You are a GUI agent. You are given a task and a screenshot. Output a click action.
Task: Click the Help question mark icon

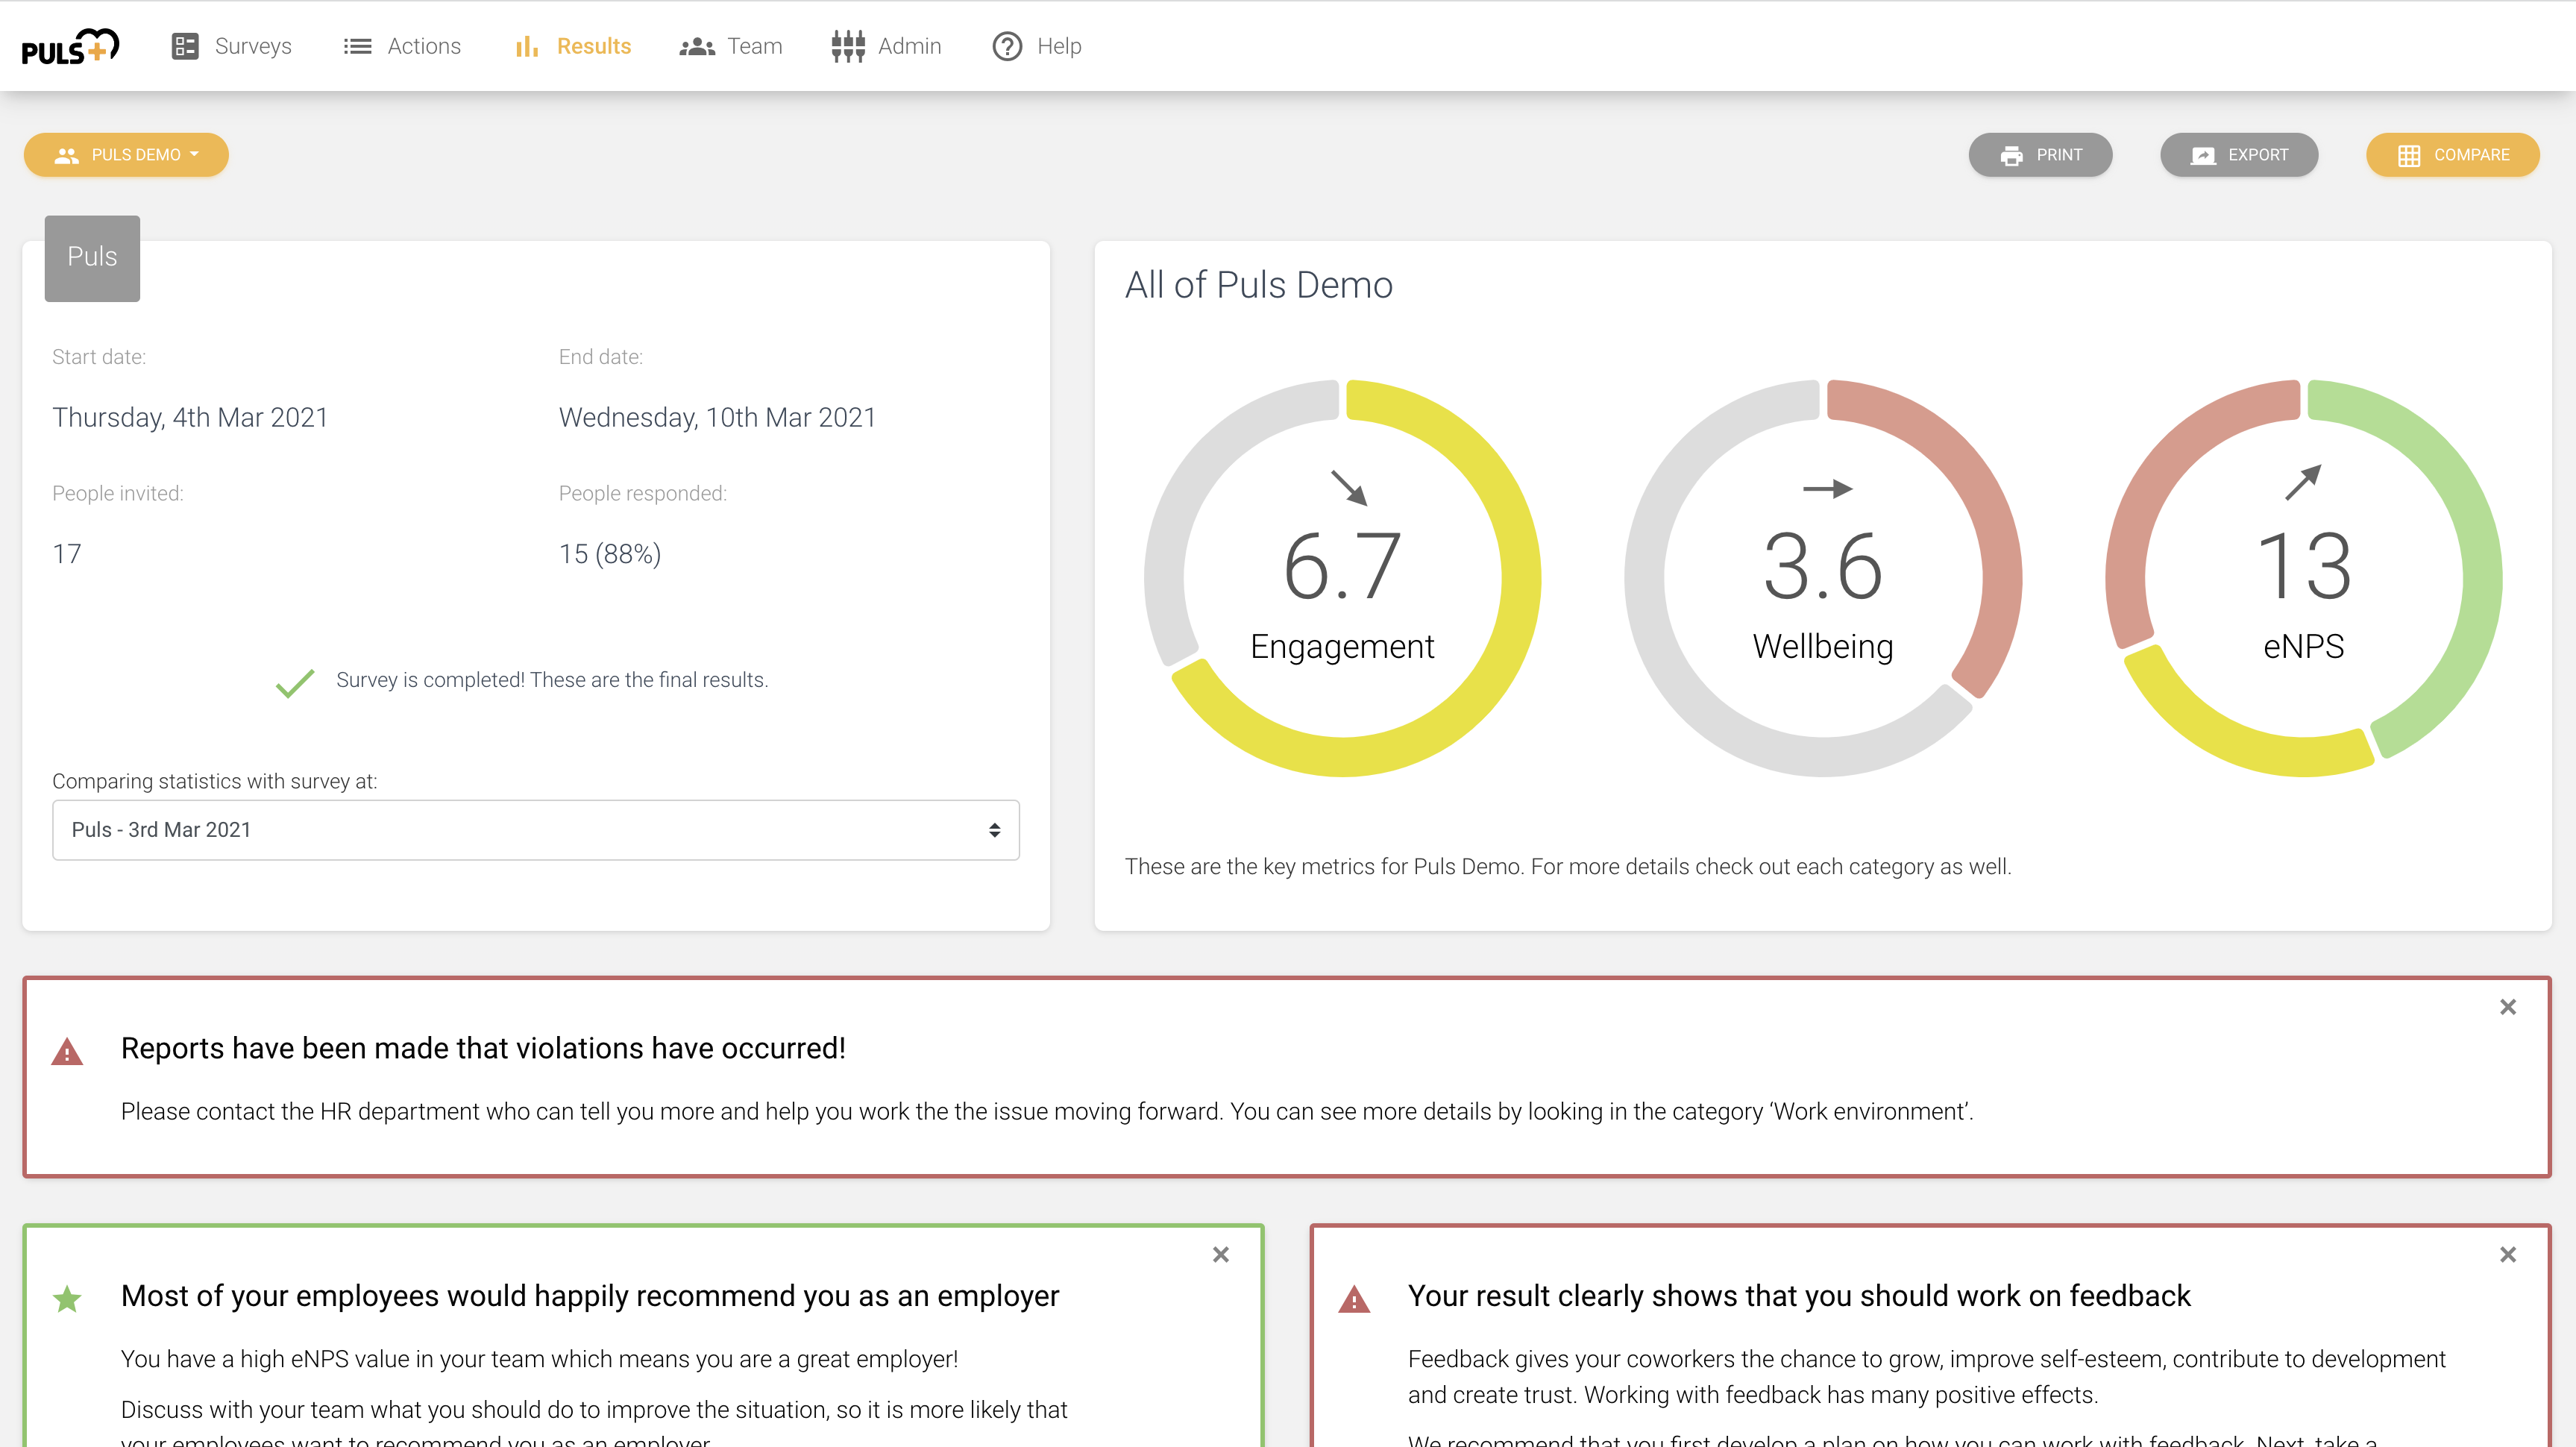pos(1007,46)
